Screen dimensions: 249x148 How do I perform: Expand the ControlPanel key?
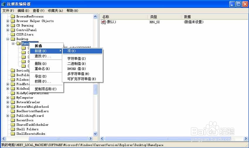[x=8, y=30]
